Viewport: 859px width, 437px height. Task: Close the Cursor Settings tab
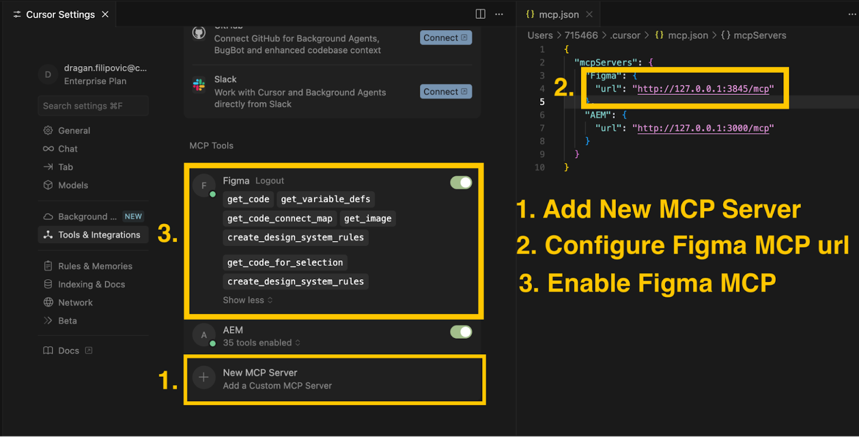[105, 14]
